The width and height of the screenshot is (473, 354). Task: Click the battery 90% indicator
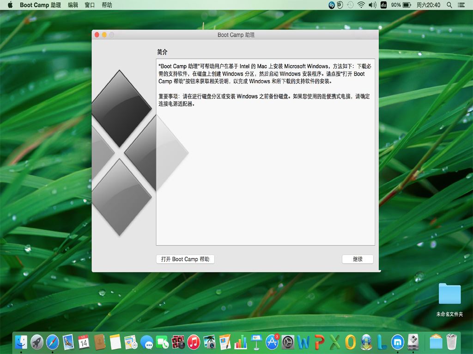pos(401,5)
